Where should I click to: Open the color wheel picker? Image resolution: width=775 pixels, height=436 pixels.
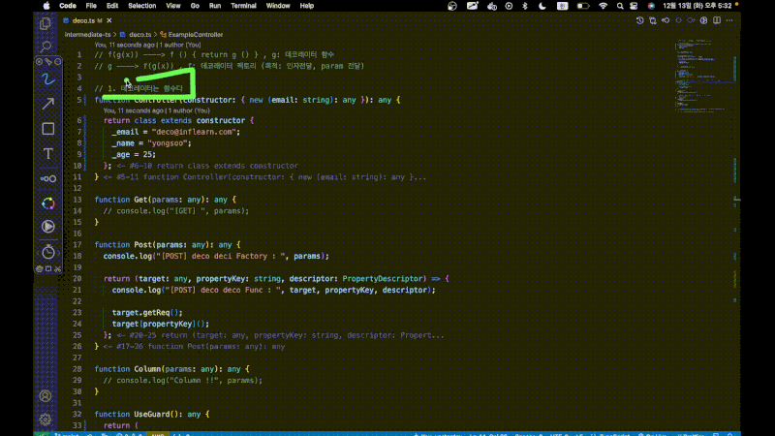[x=47, y=202]
